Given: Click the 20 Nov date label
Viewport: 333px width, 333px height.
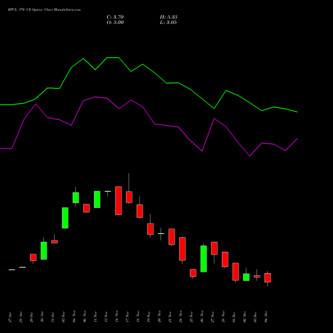Looking at the screenshot, I should [159, 317].
